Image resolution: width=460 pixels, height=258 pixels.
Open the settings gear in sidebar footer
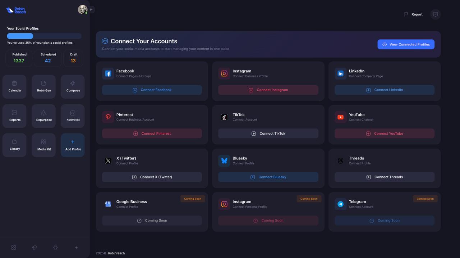point(55,248)
